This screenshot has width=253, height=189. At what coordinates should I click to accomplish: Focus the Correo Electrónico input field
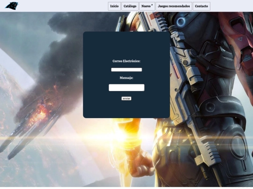[x=126, y=70]
